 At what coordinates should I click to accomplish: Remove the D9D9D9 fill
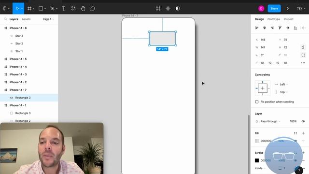point(303,141)
